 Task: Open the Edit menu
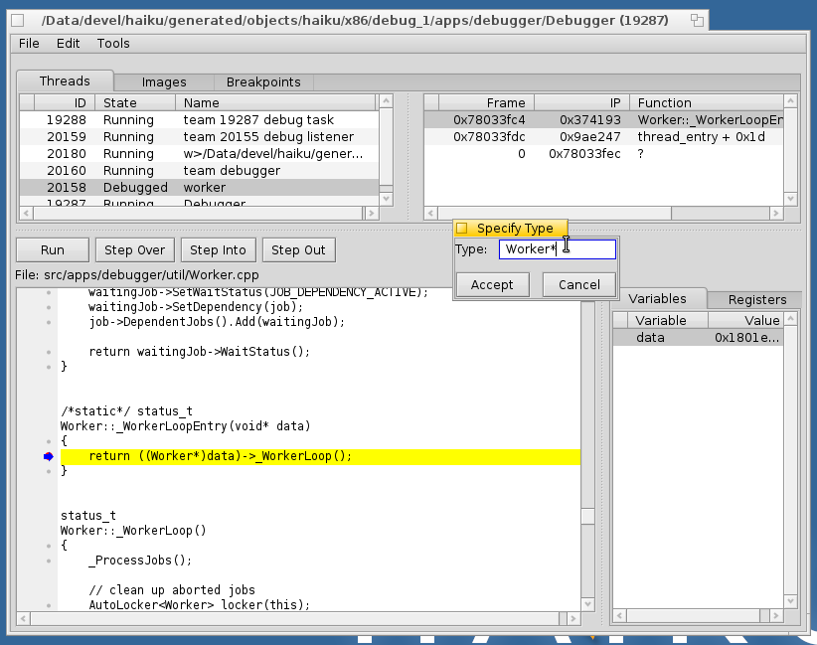coord(68,44)
